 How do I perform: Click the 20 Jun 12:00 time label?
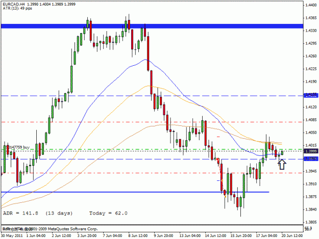tap(292, 236)
